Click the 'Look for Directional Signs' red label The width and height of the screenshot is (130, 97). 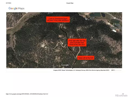click(58, 19)
